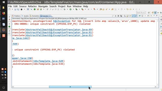This screenshot has height=91, width=162.
Task: Toggle Scroll Lock in console toolbar
Action: (128, 16)
